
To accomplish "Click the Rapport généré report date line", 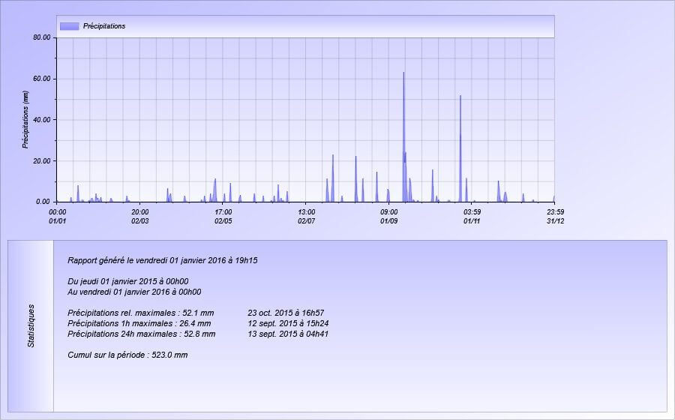I will click(x=162, y=261).
